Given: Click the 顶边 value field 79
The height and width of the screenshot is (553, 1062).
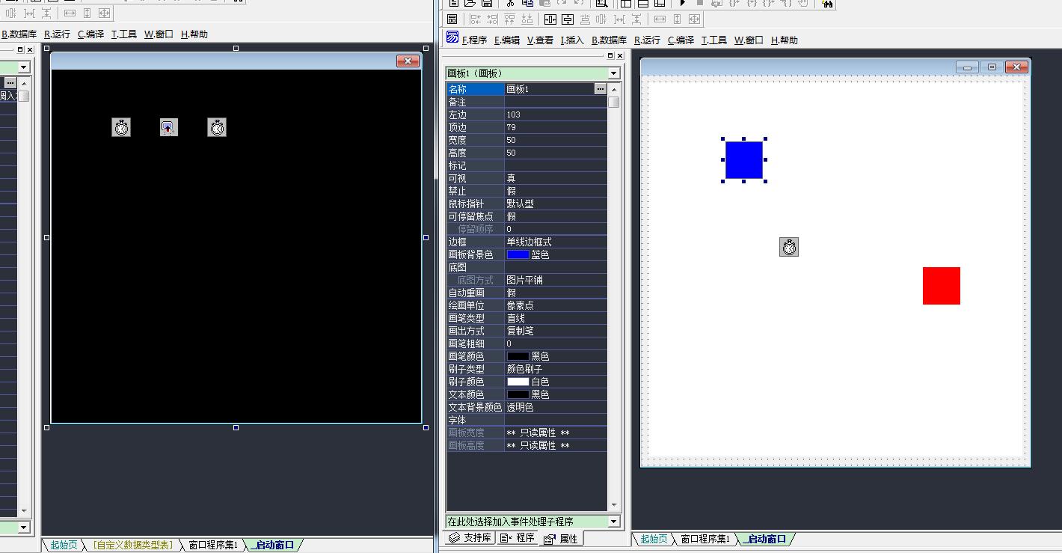Looking at the screenshot, I should tap(556, 127).
